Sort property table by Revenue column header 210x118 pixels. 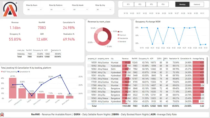point(125,59)
